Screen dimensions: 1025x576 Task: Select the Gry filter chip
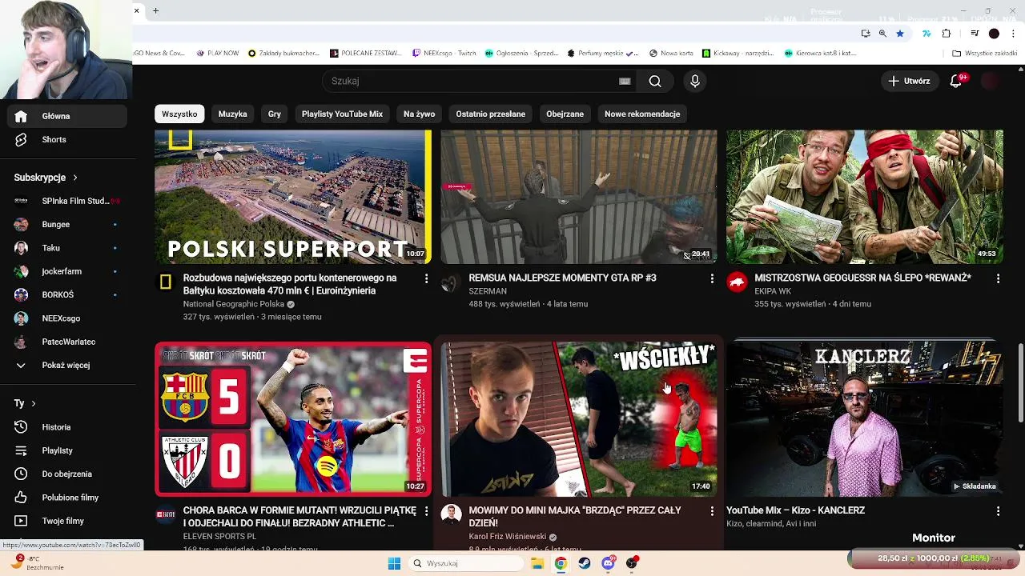(x=275, y=114)
